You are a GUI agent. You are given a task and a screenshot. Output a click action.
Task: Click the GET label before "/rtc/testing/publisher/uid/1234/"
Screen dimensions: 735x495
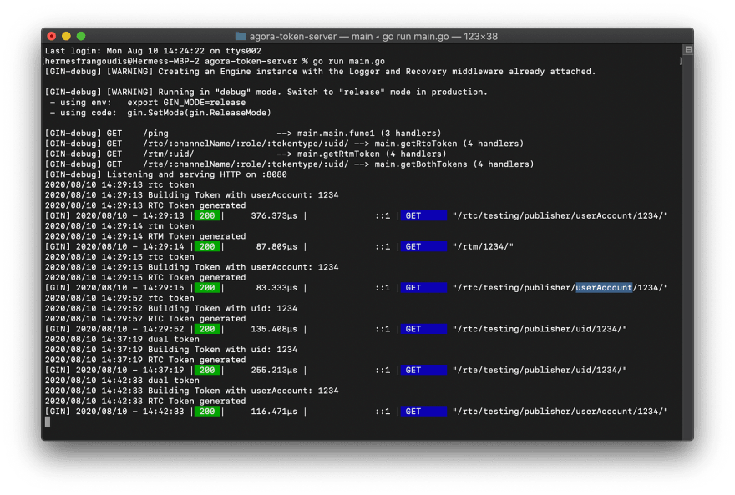coord(423,329)
